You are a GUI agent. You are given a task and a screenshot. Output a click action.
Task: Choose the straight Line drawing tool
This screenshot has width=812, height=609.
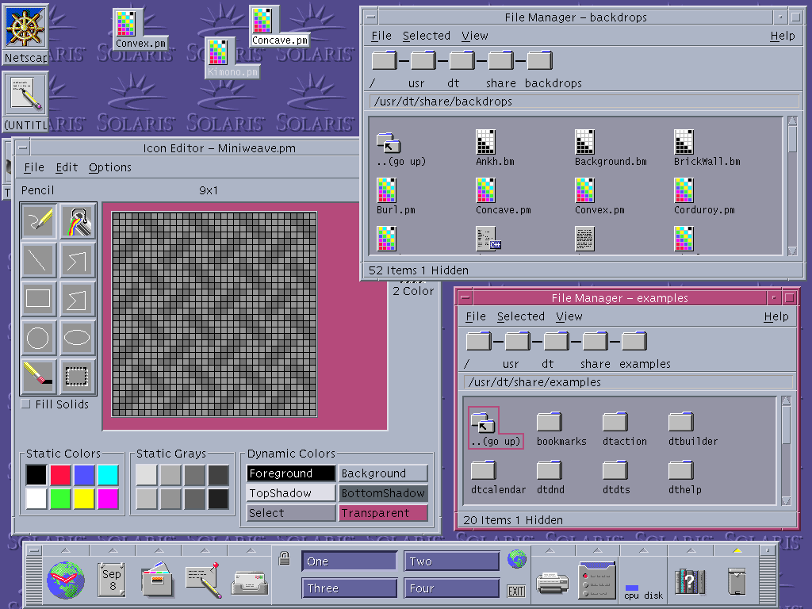pyautogui.click(x=38, y=259)
